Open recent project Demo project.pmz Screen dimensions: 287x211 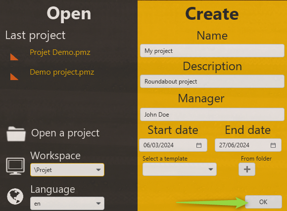(x=62, y=72)
